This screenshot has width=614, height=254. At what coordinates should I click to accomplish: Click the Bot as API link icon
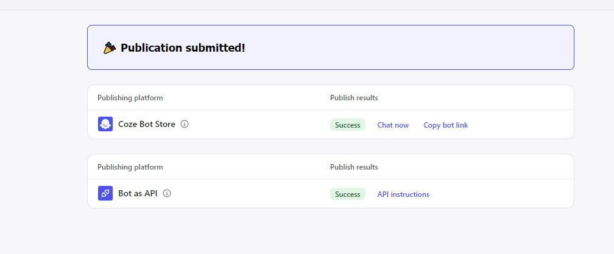click(105, 193)
